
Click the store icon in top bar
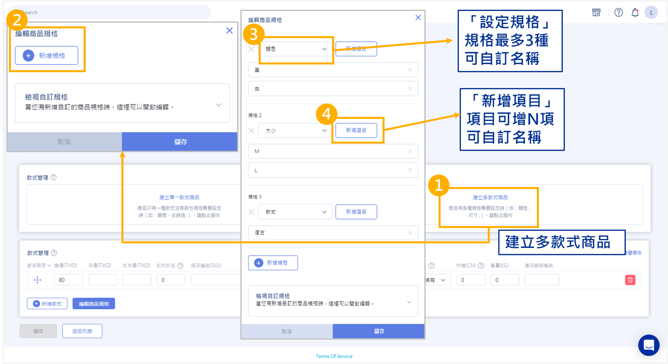(x=596, y=13)
